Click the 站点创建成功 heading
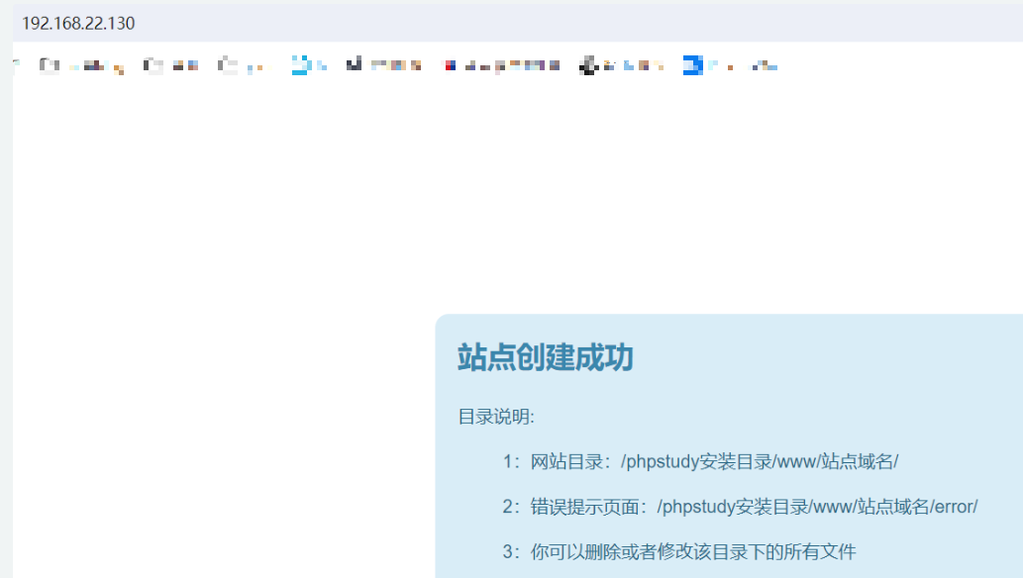The height and width of the screenshot is (578, 1023). tap(545, 357)
